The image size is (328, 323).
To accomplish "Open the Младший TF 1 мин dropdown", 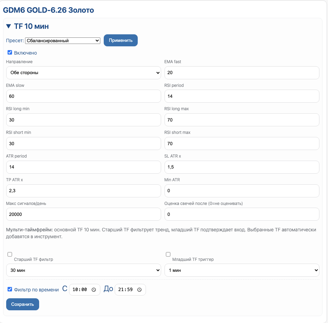I will point(242,270).
